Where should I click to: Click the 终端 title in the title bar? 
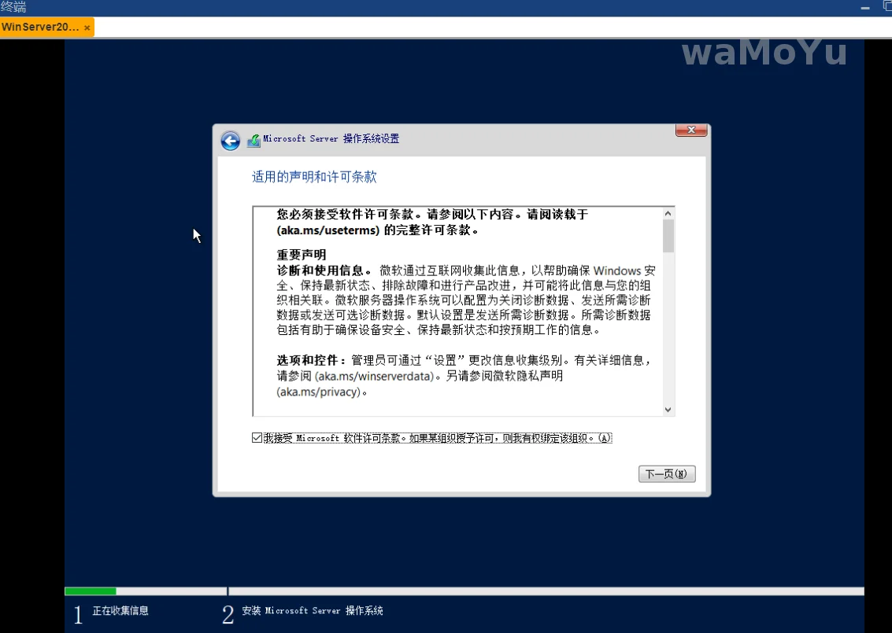tap(13, 7)
